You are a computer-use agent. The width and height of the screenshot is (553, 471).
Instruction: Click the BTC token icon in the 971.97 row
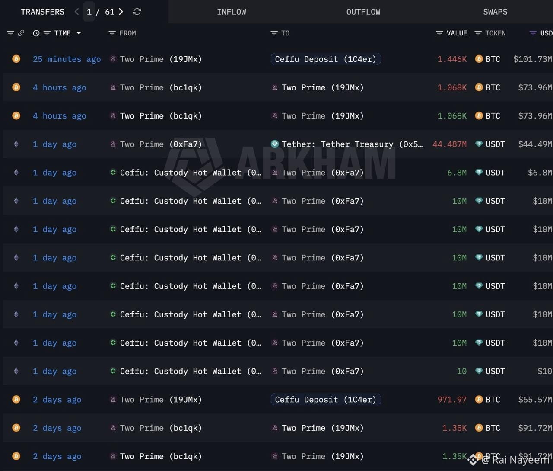pos(479,399)
